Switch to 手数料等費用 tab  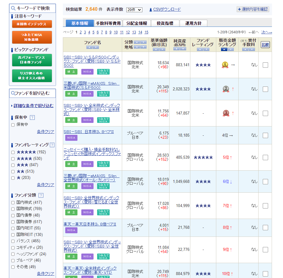(x=108, y=23)
